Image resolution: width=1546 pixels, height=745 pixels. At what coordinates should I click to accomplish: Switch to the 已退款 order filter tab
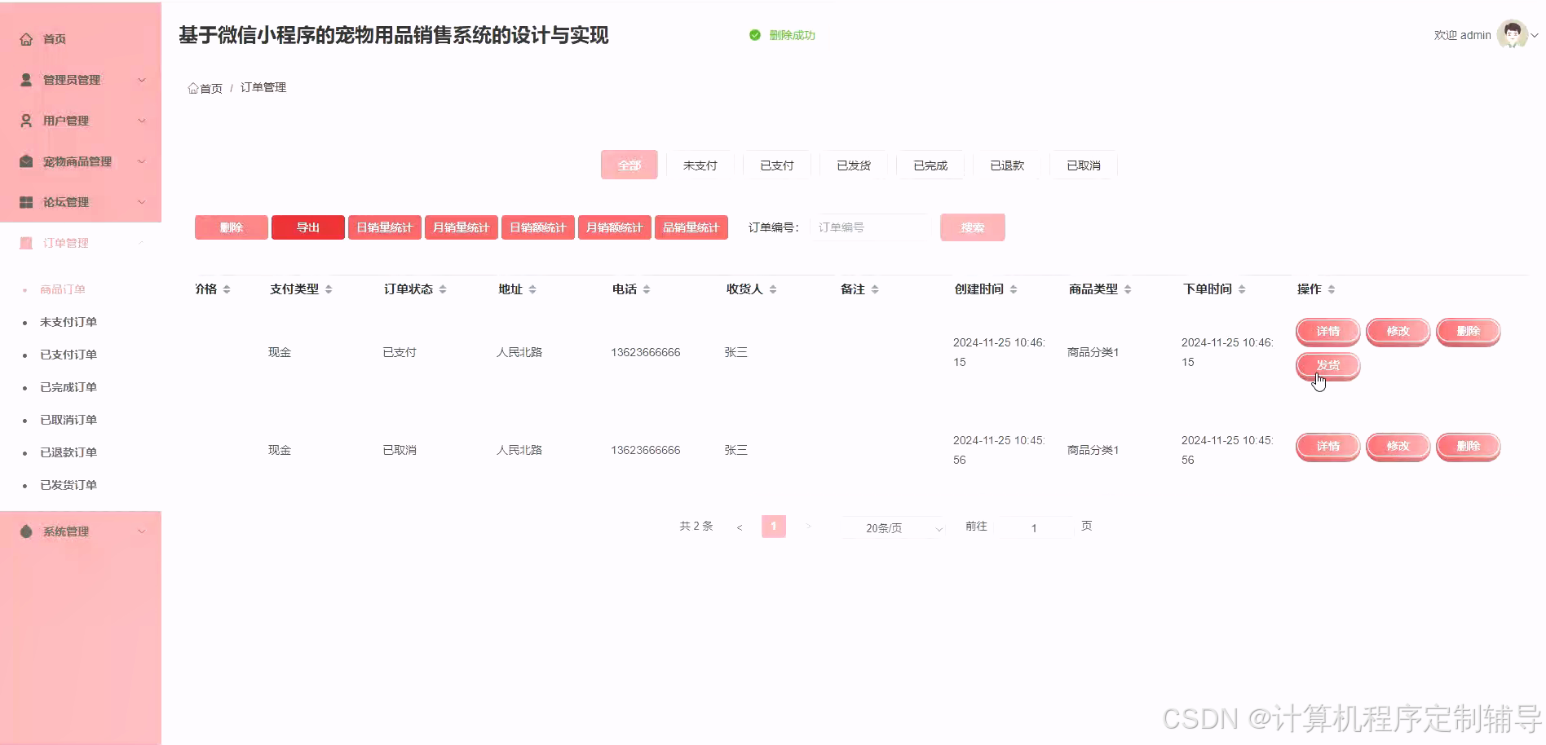coord(1007,165)
